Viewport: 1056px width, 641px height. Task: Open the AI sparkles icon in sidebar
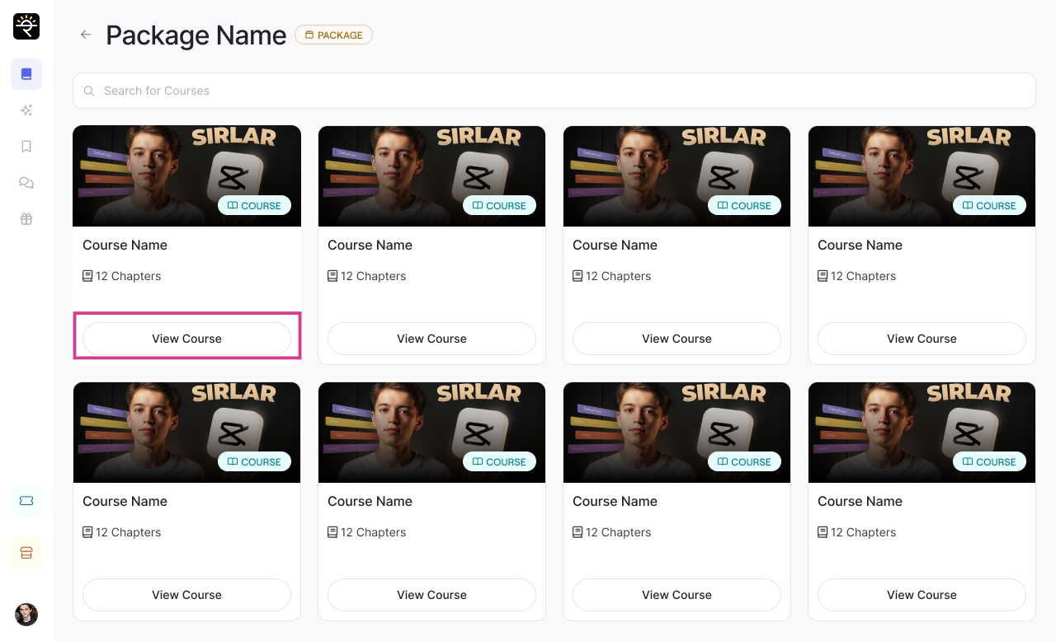coord(26,110)
